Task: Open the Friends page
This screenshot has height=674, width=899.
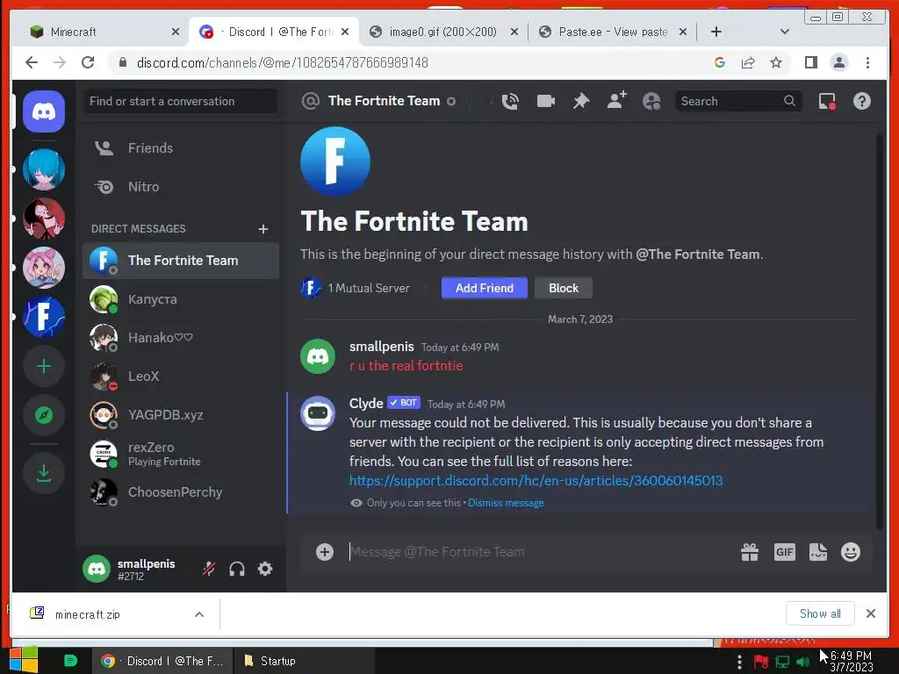Action: 181,147
